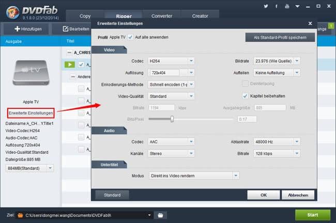Play the checked title with green play icon
336x223 pixels.
(70, 65)
